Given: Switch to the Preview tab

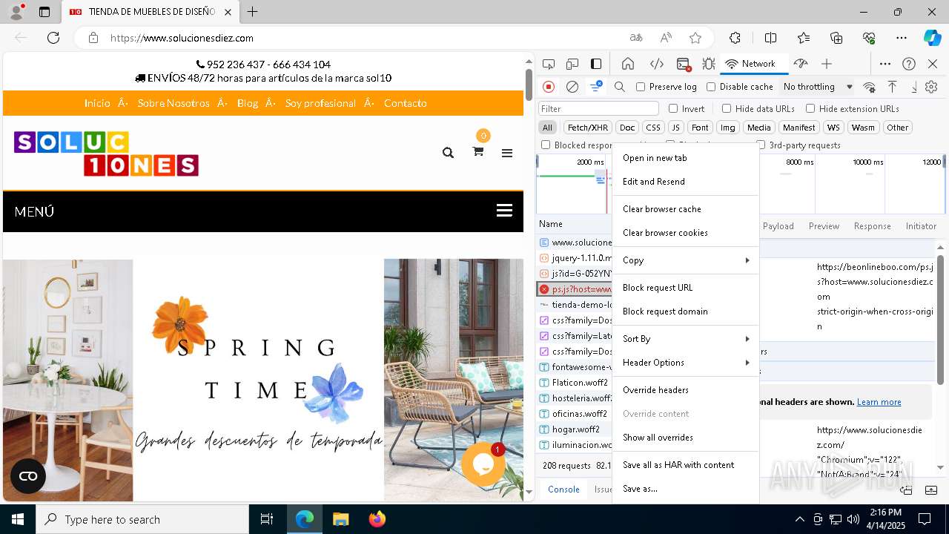Looking at the screenshot, I should pos(824,226).
